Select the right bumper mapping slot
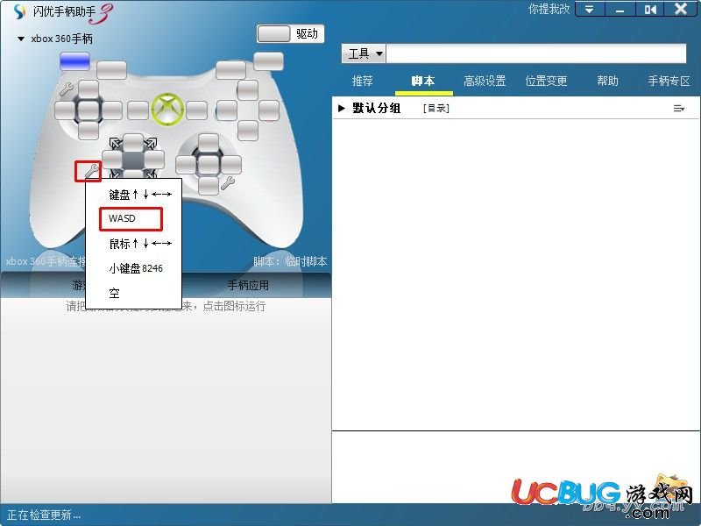The image size is (701, 526). pos(230,70)
